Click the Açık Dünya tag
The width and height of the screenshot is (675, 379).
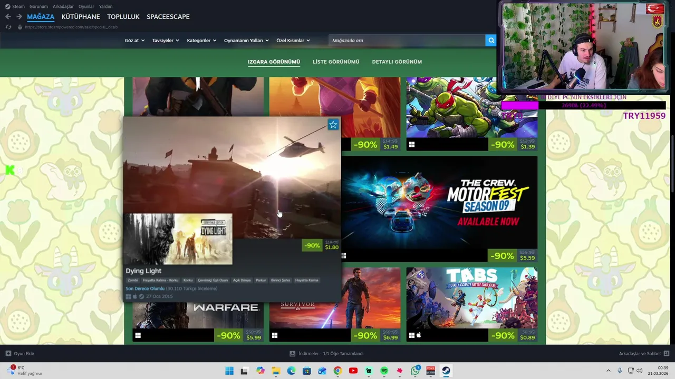242,280
